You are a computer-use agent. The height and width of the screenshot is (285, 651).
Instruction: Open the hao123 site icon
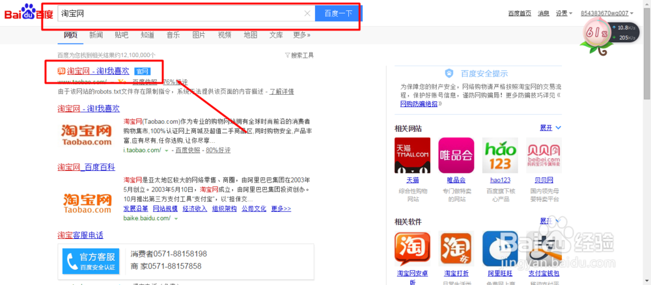tap(500, 155)
